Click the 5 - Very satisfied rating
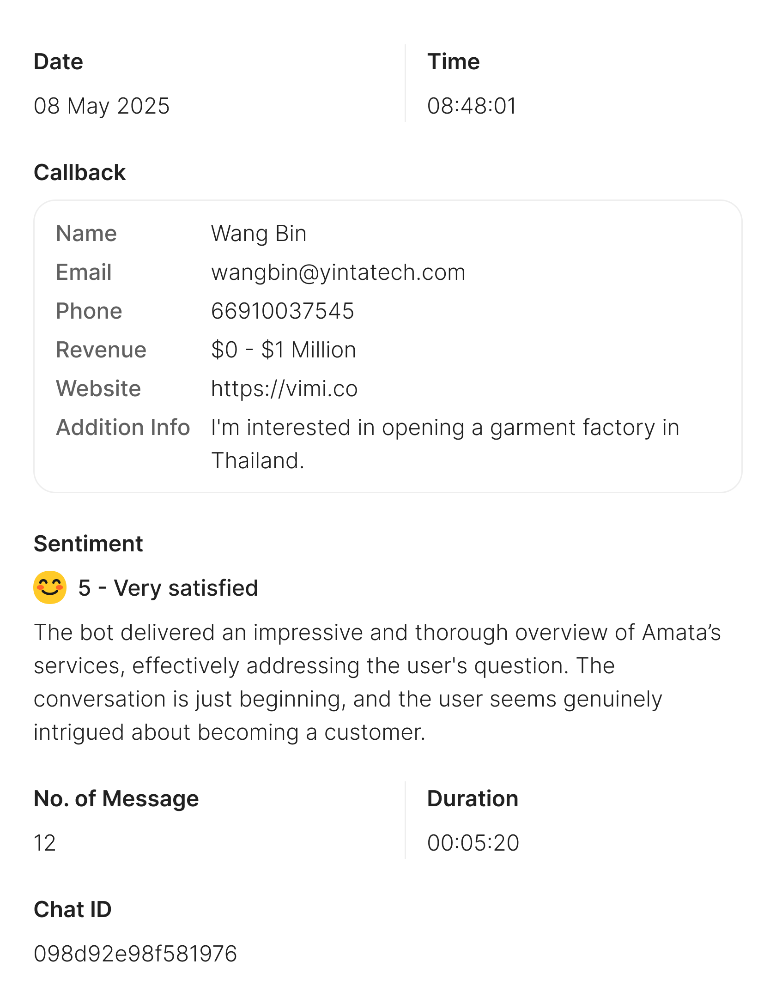This screenshot has width=776, height=1003. [168, 588]
